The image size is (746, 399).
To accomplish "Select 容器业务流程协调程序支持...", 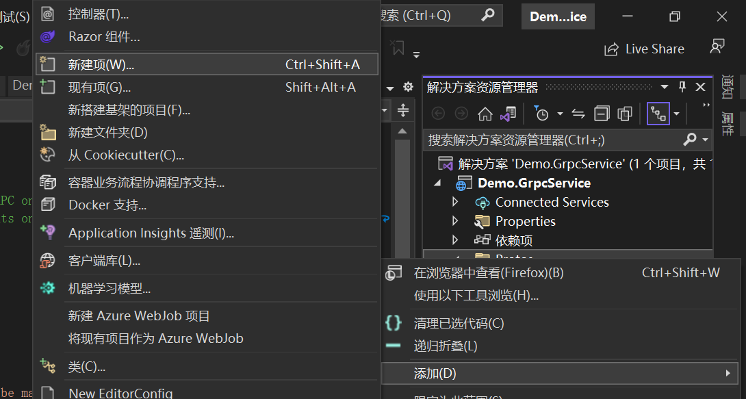I will pos(207,182).
